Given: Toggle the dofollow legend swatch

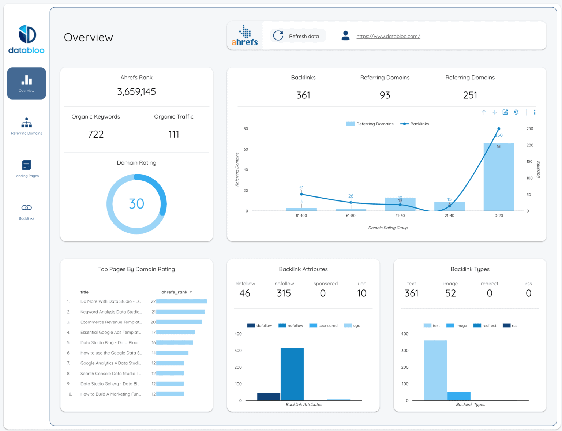Looking at the screenshot, I should pyautogui.click(x=251, y=326).
